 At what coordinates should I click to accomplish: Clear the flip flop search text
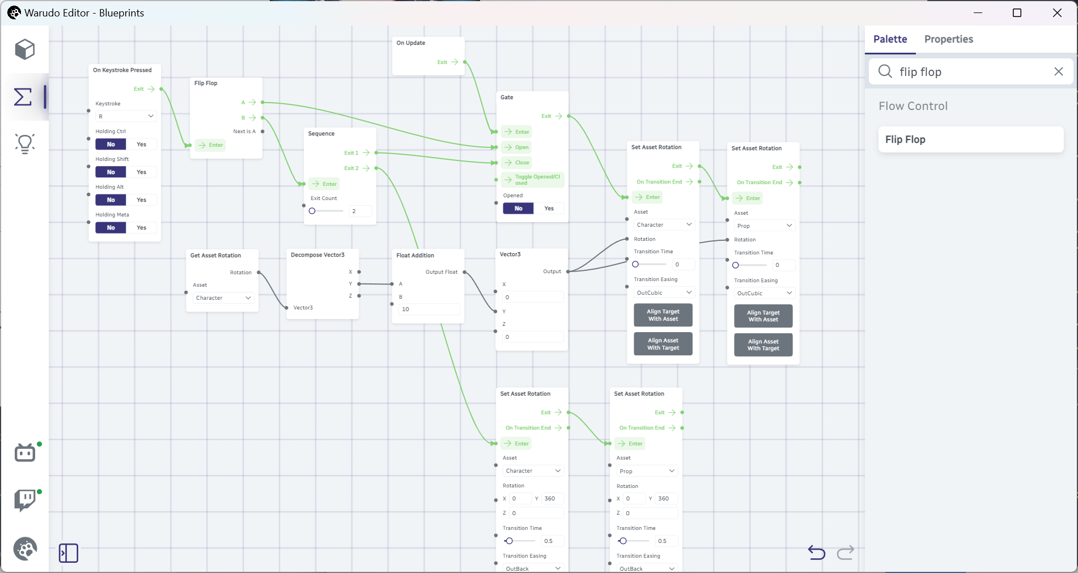(1058, 71)
